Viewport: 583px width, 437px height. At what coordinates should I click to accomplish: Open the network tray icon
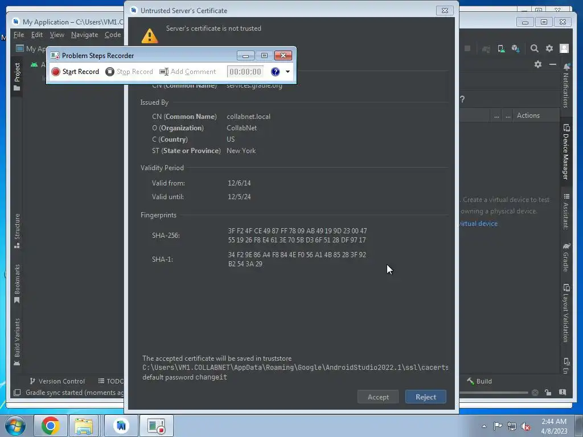(512, 426)
